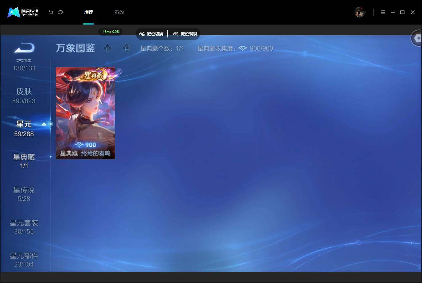422x283 pixels.
Task: Select the 星传说 5/28 subcategory
Action: [24, 194]
